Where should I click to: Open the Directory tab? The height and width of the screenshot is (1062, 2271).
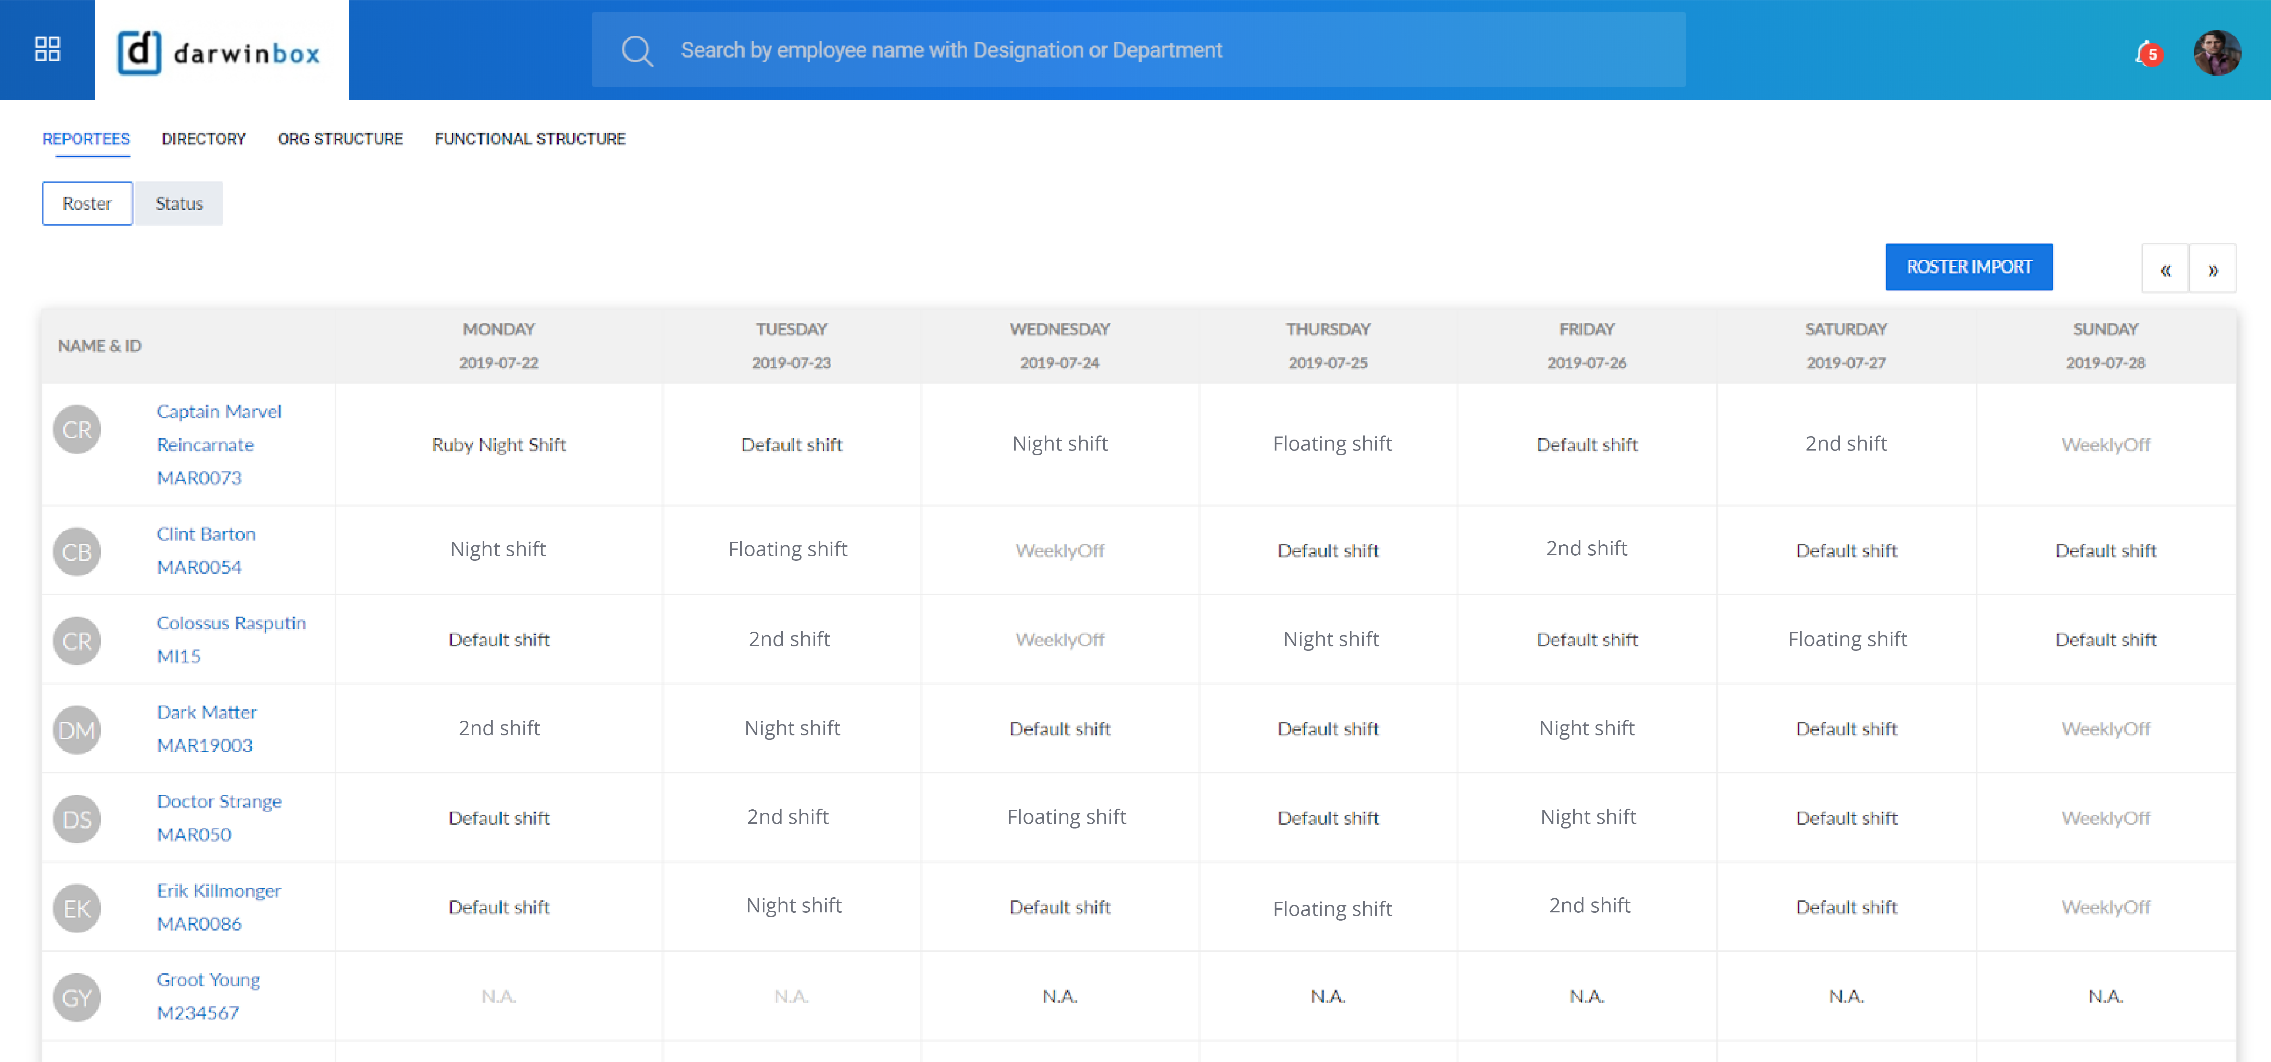(204, 138)
